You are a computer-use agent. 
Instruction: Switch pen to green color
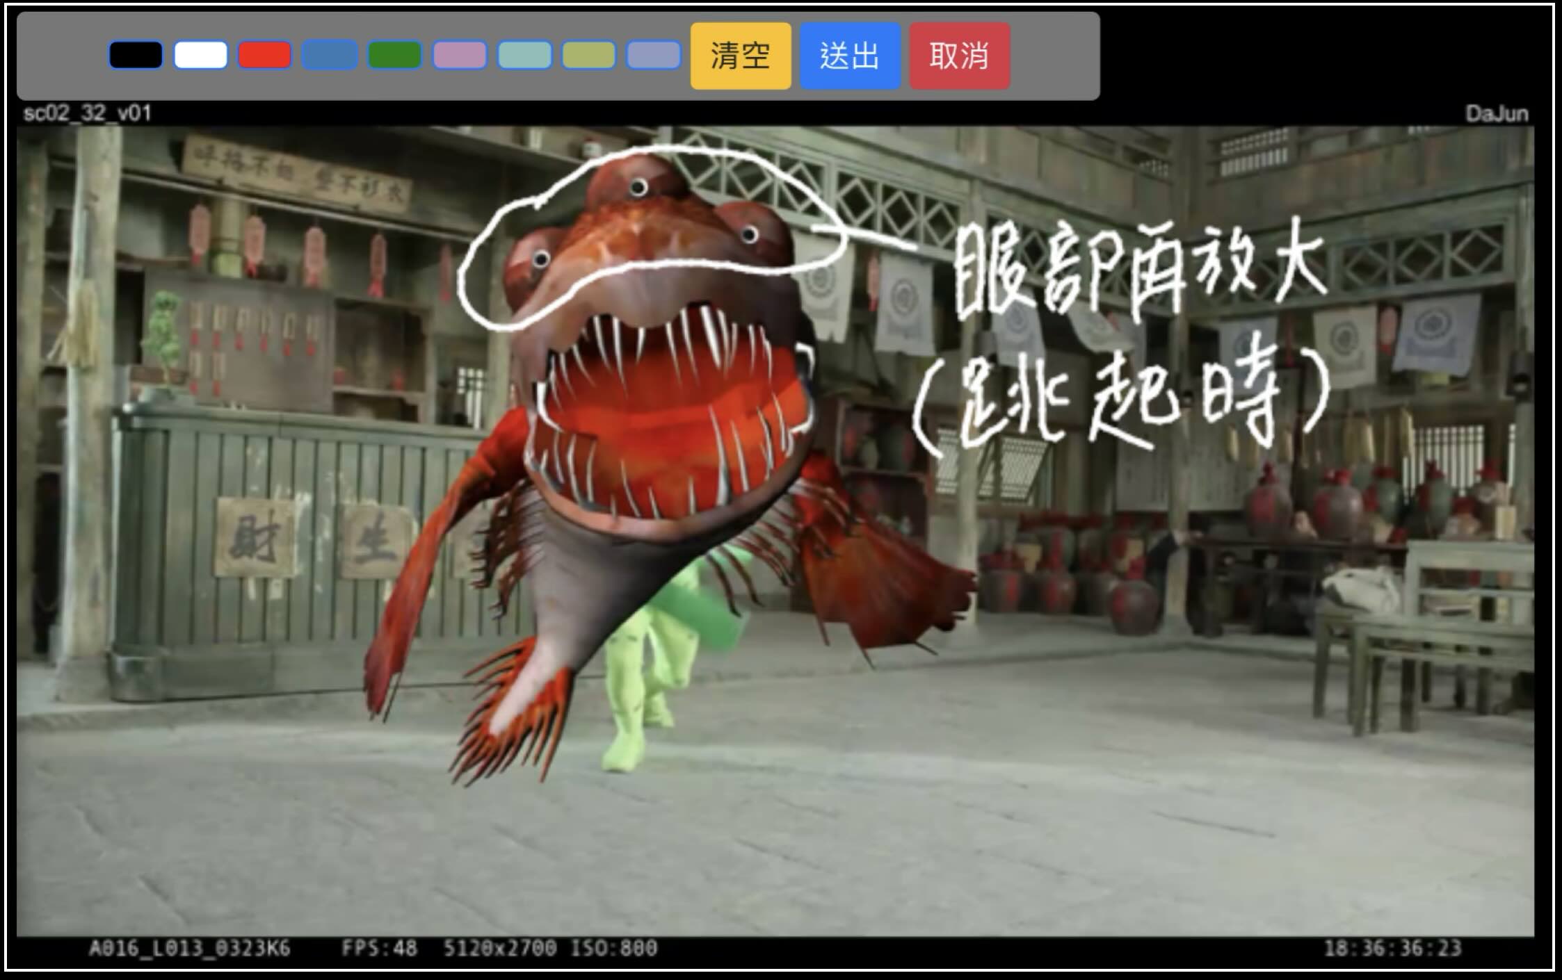(394, 55)
